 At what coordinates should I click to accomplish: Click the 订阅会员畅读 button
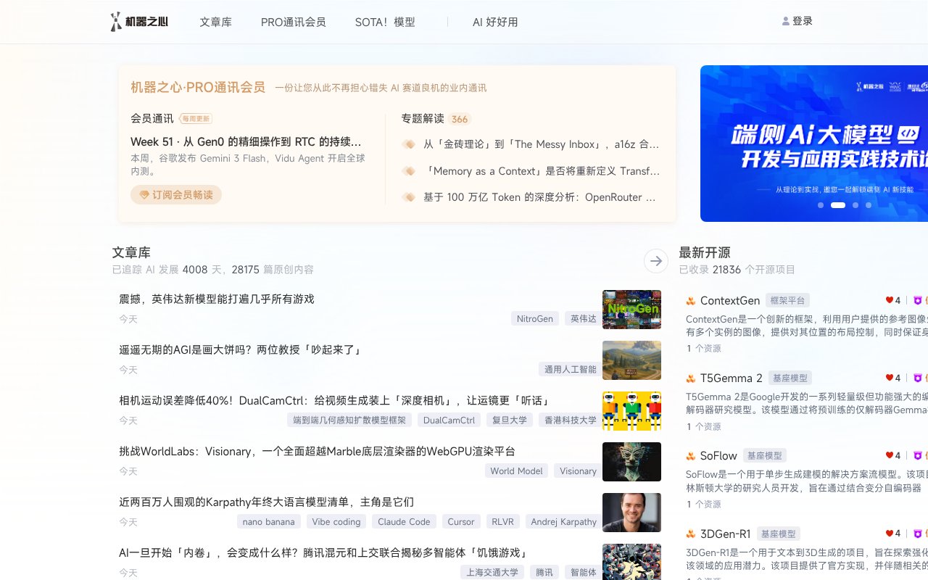click(176, 194)
